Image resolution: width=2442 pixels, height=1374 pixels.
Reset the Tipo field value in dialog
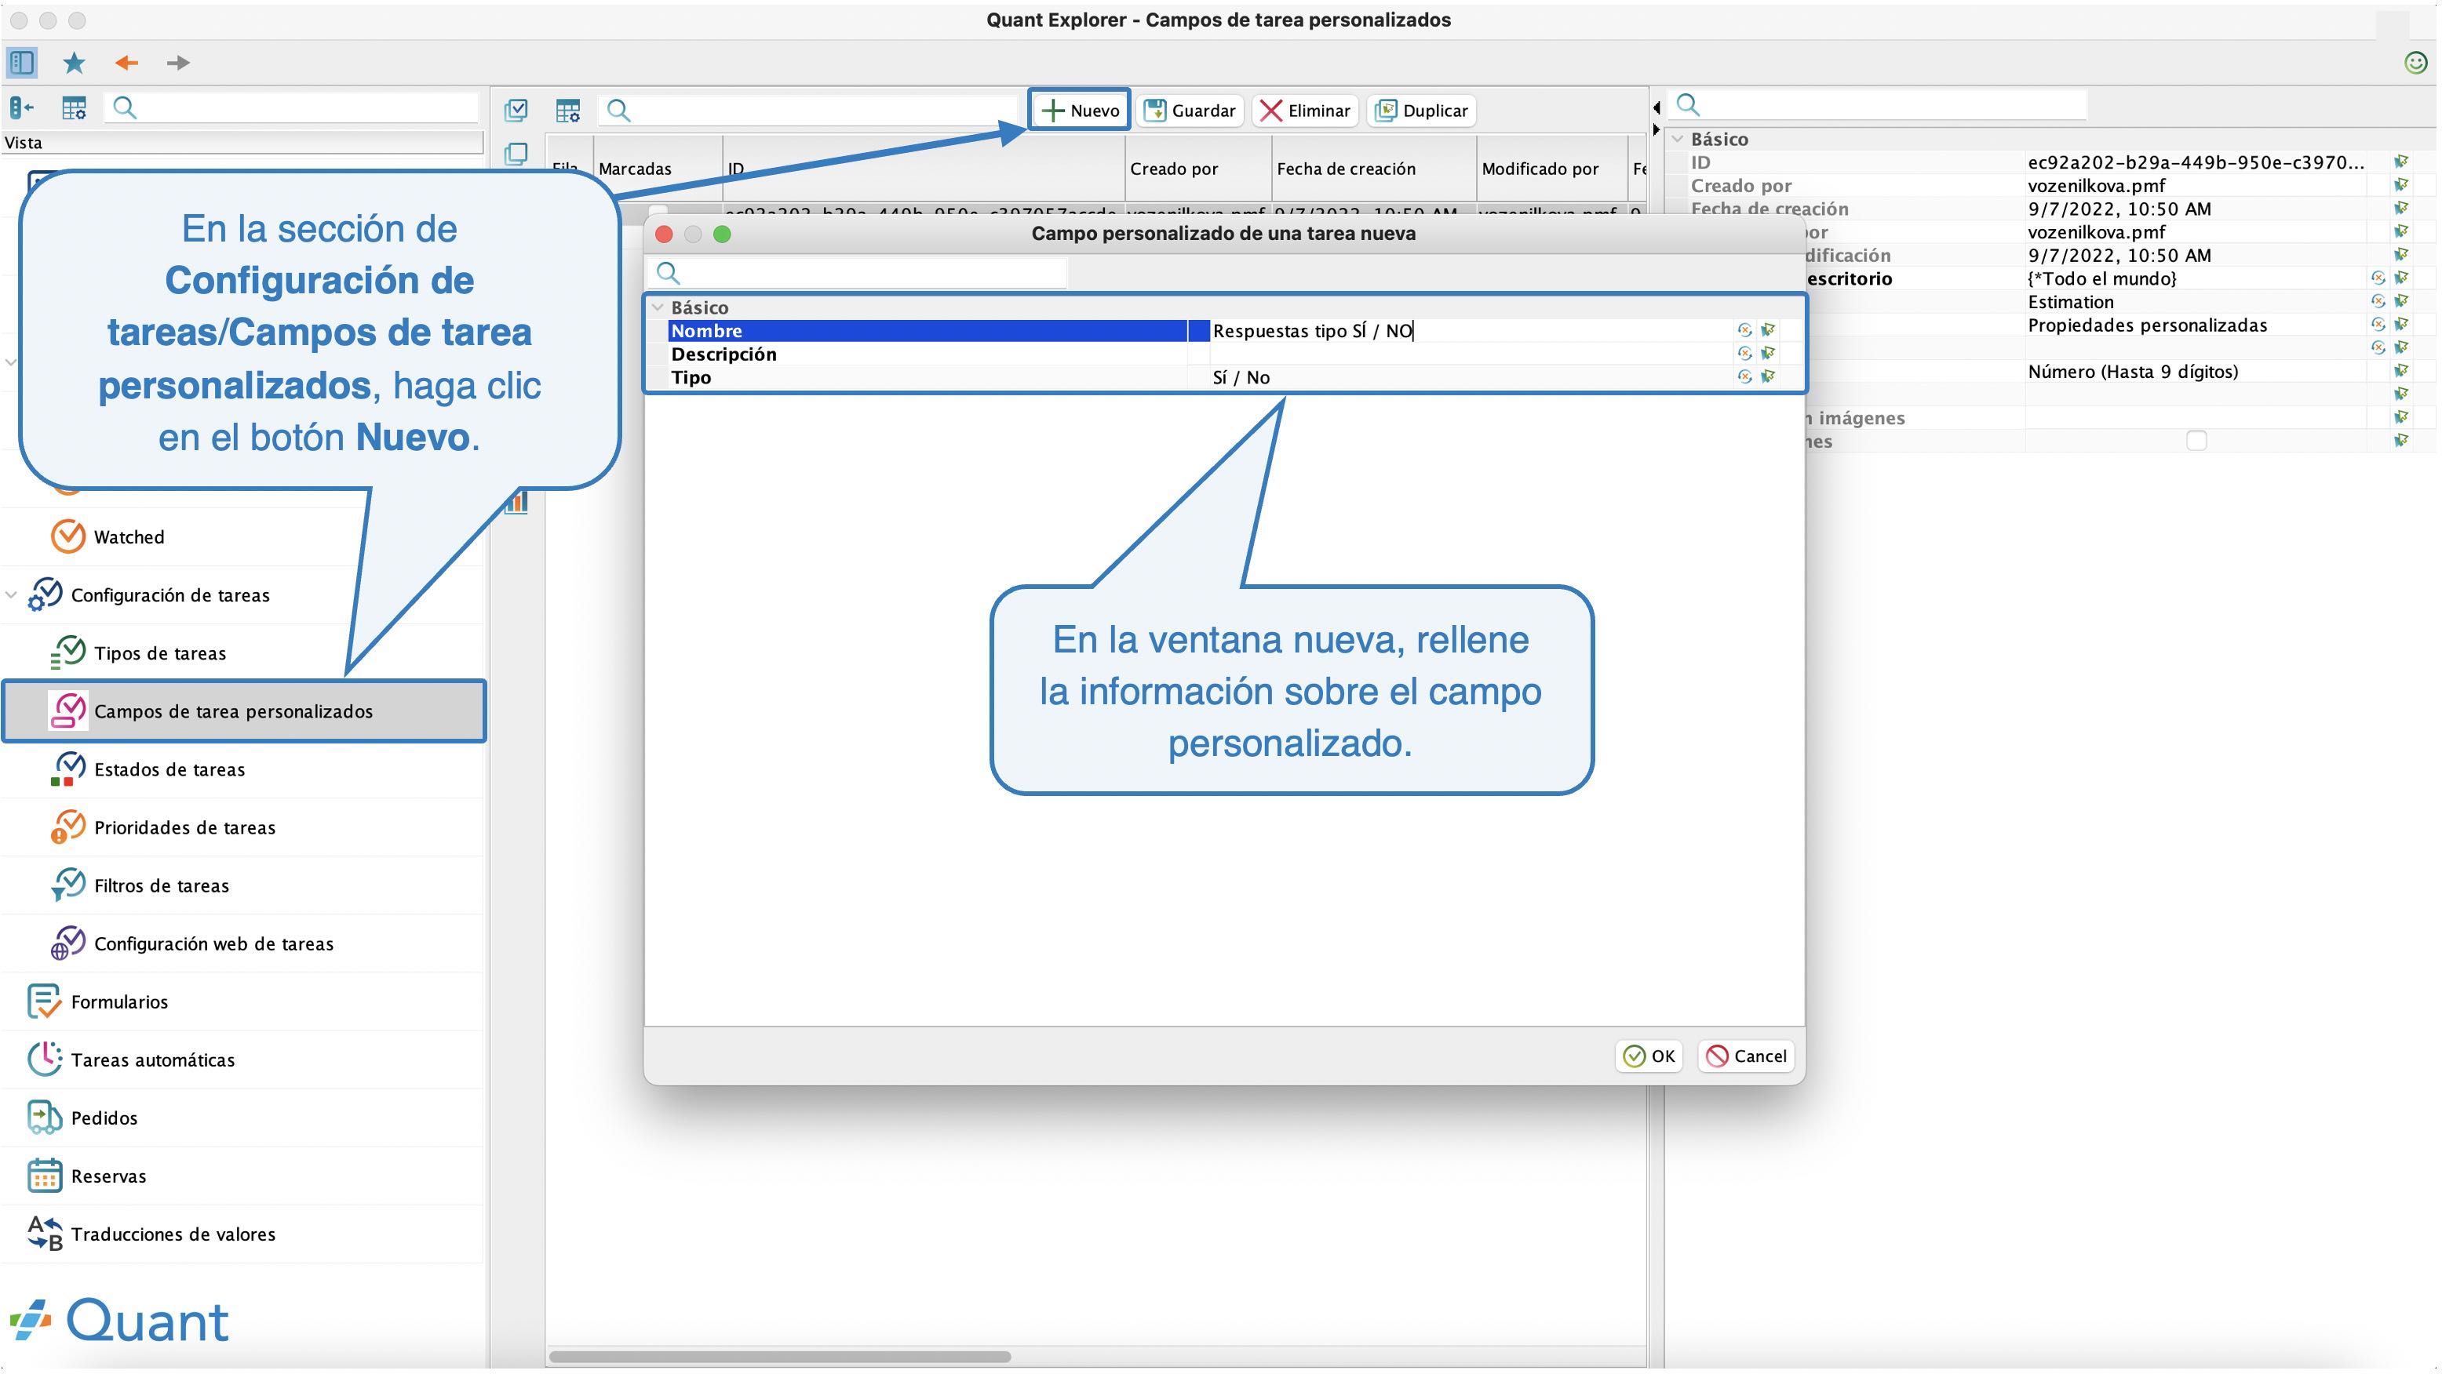(1744, 376)
